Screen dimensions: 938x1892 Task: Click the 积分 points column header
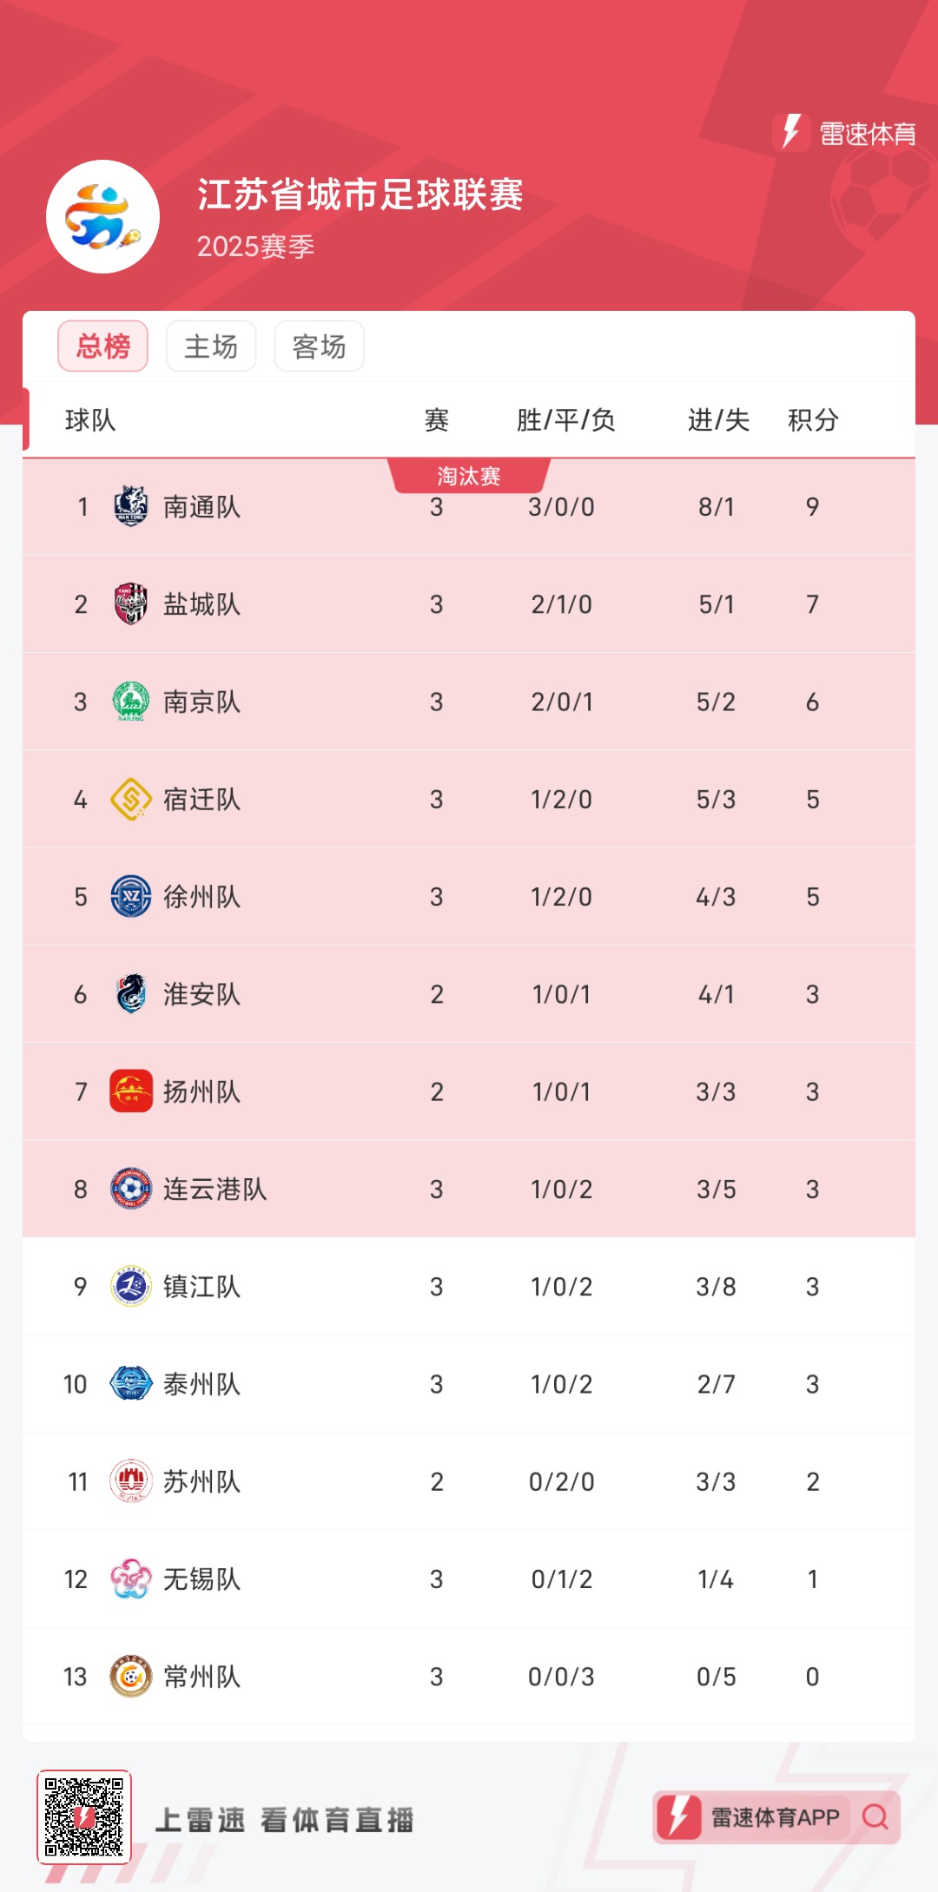(x=812, y=420)
